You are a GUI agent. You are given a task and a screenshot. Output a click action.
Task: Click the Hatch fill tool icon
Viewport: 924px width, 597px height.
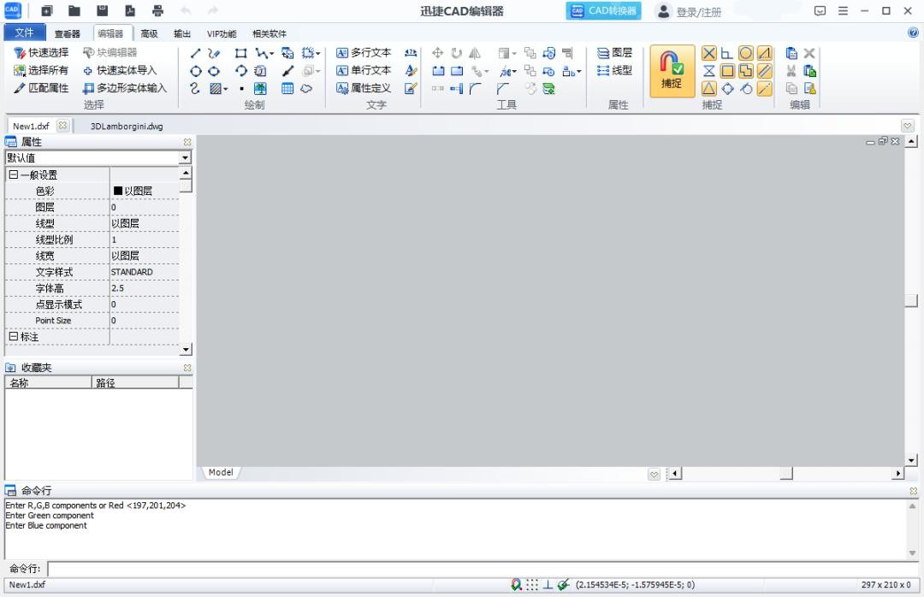[216, 88]
